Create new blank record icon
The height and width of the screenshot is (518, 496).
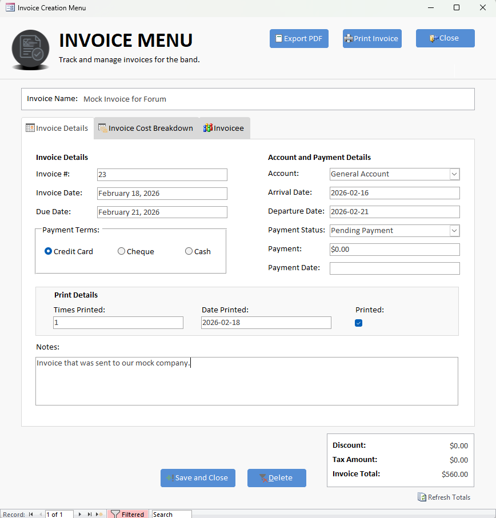pos(99,515)
